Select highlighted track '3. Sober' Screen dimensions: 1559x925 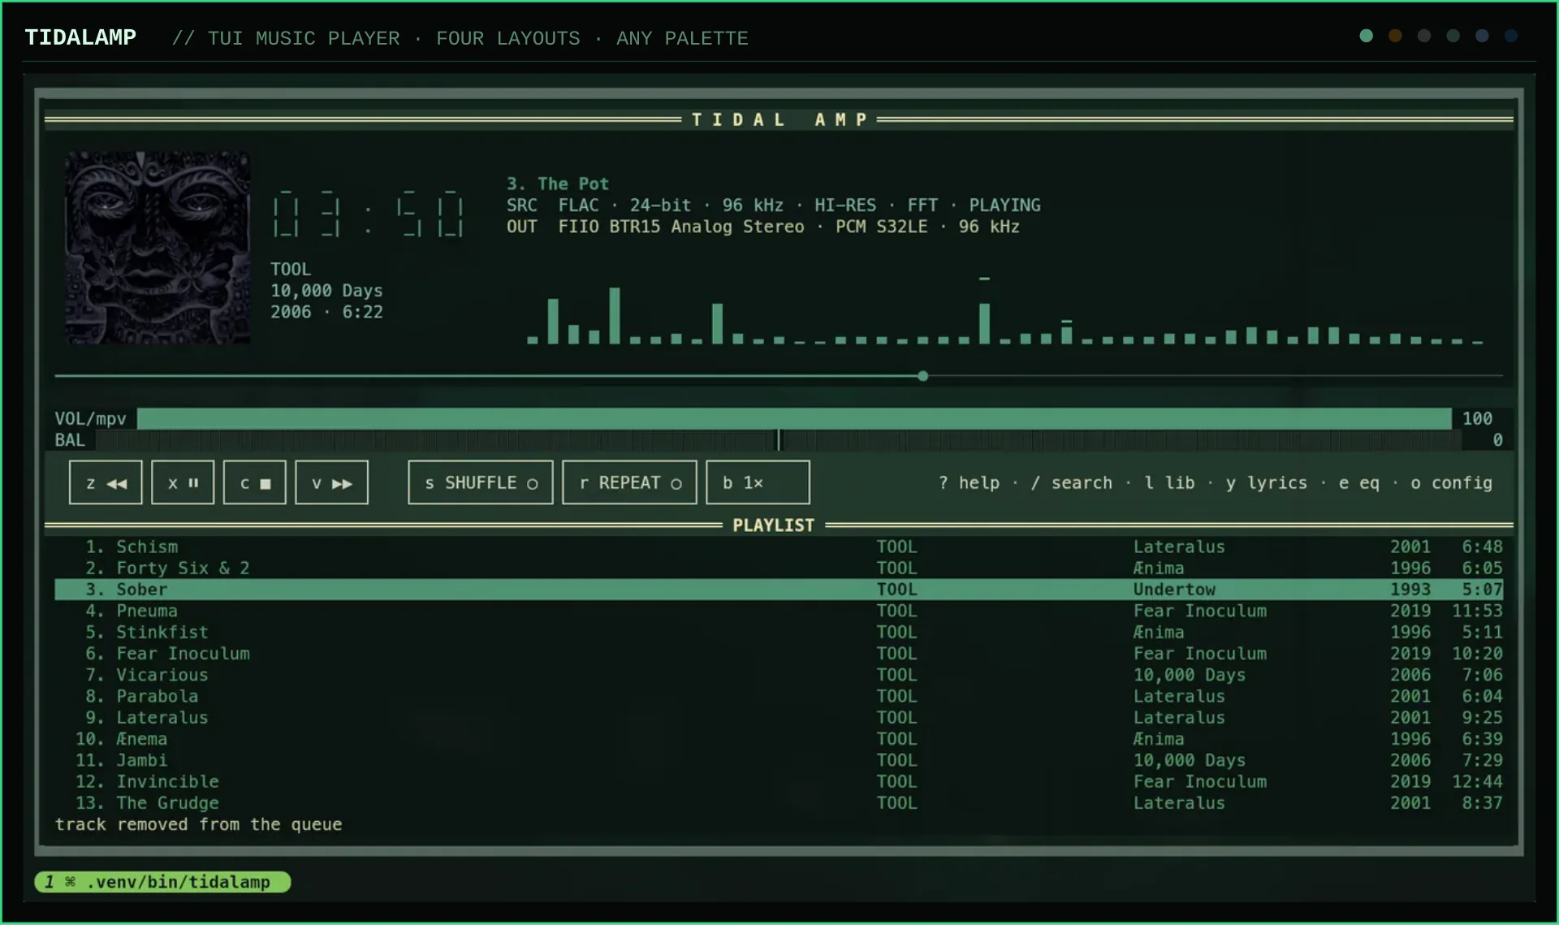tap(779, 590)
